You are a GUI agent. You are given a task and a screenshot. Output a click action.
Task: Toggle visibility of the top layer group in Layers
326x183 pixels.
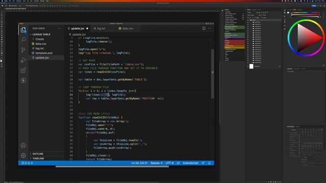coord(248,20)
